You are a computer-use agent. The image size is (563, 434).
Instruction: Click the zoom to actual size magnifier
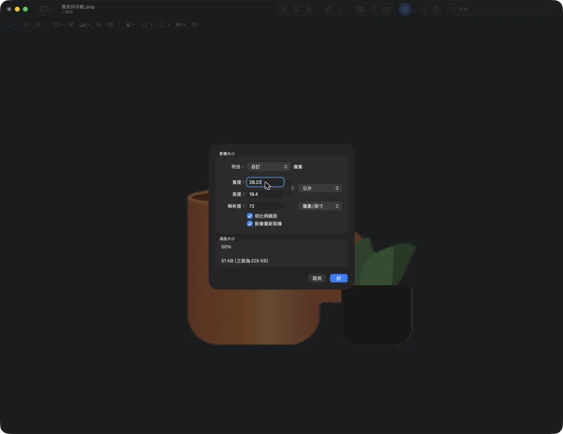(297, 9)
